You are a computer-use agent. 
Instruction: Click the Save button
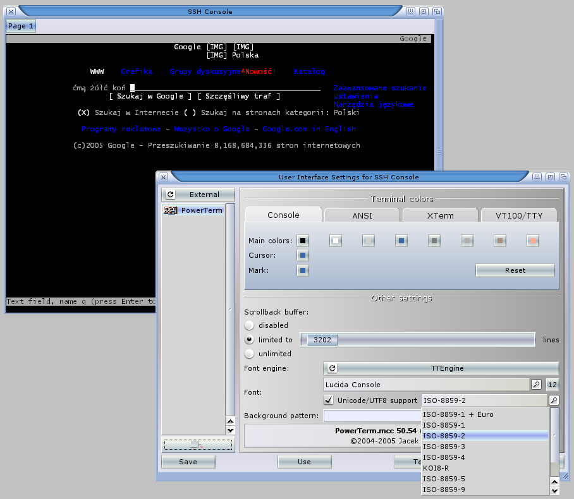coord(188,462)
